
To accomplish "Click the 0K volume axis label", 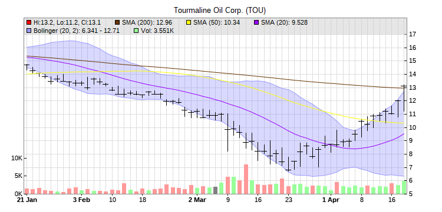I will point(18,194).
